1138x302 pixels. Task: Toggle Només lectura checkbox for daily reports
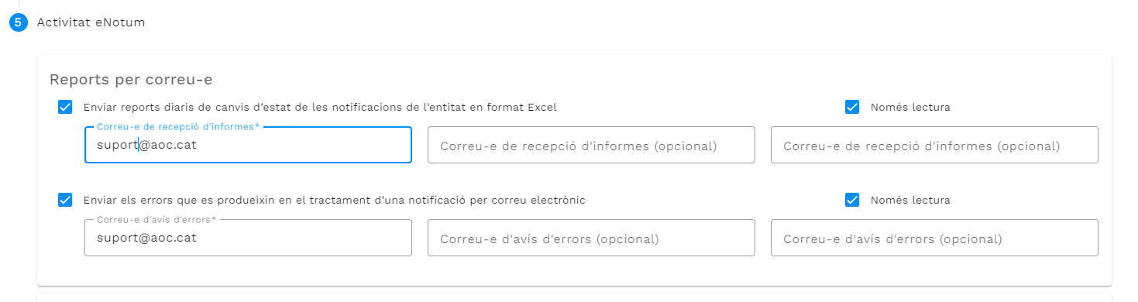852,107
